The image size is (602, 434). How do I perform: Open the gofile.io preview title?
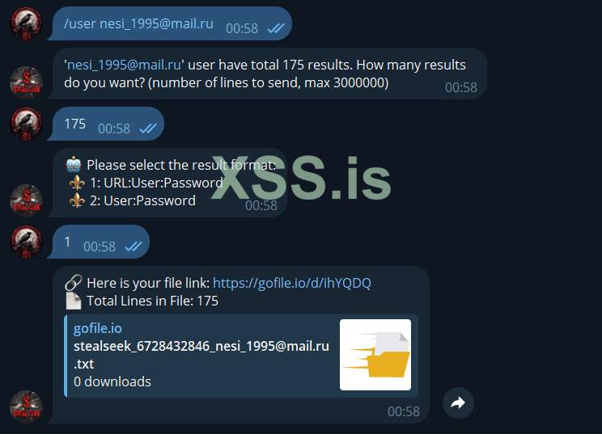tap(97, 328)
